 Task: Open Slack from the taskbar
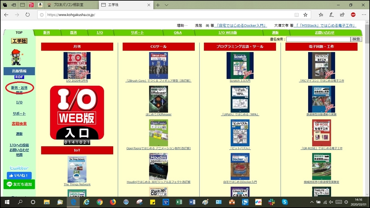(271, 202)
